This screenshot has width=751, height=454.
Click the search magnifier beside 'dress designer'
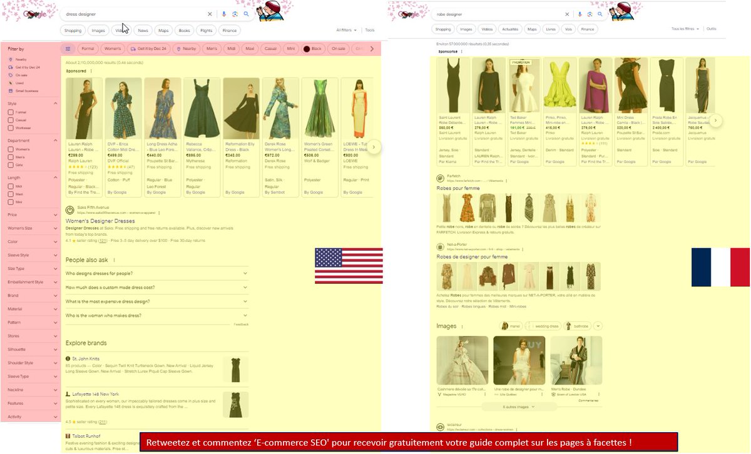(247, 14)
